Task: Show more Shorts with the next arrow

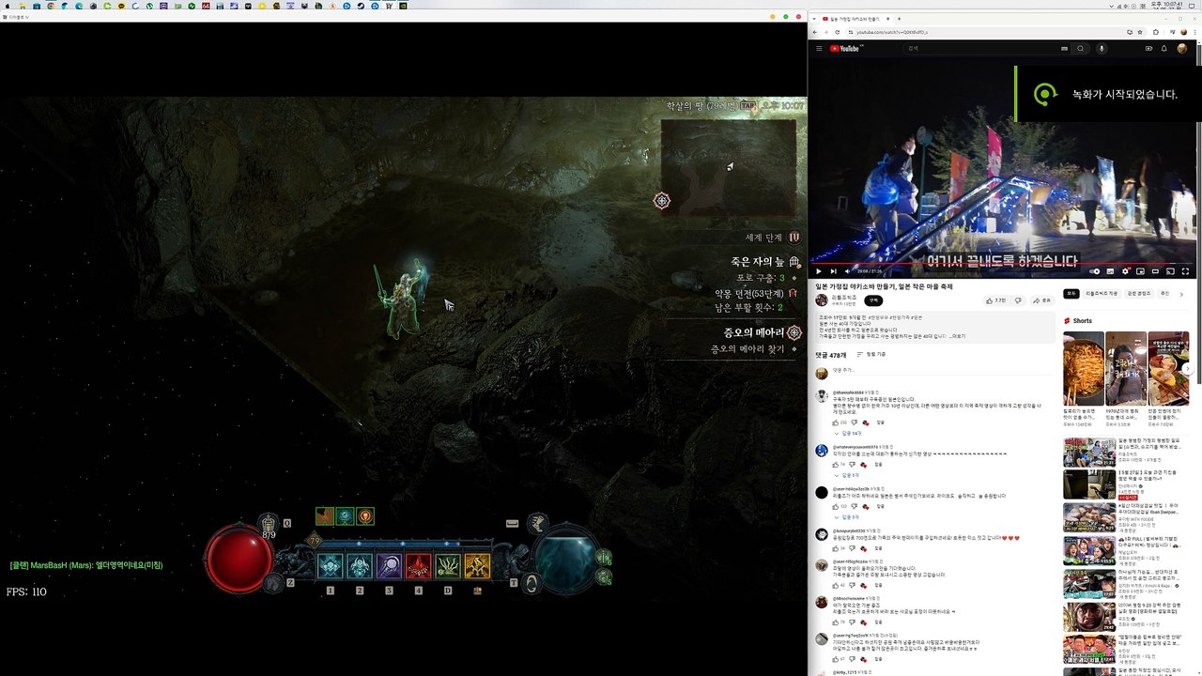Action: click(x=1189, y=369)
